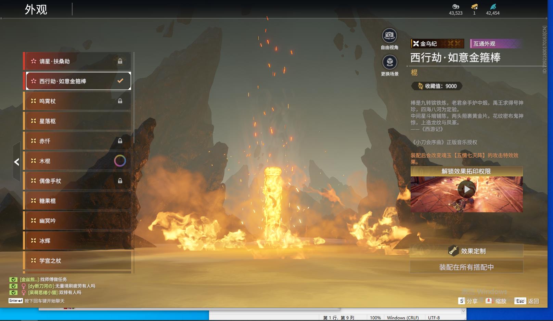Select the 糖果棍 skin
The height and width of the screenshot is (321, 553).
77,201
